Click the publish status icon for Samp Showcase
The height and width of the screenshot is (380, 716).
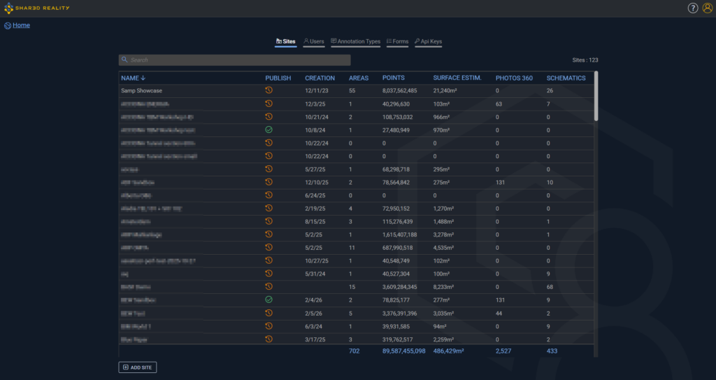pos(268,90)
